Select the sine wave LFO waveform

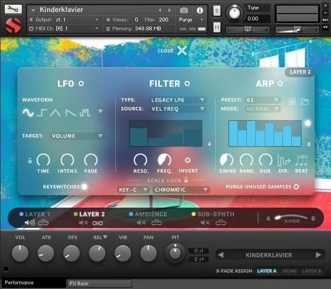pyautogui.click(x=28, y=112)
